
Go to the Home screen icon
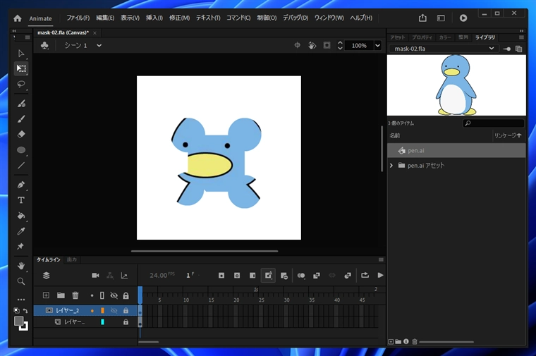click(18, 18)
